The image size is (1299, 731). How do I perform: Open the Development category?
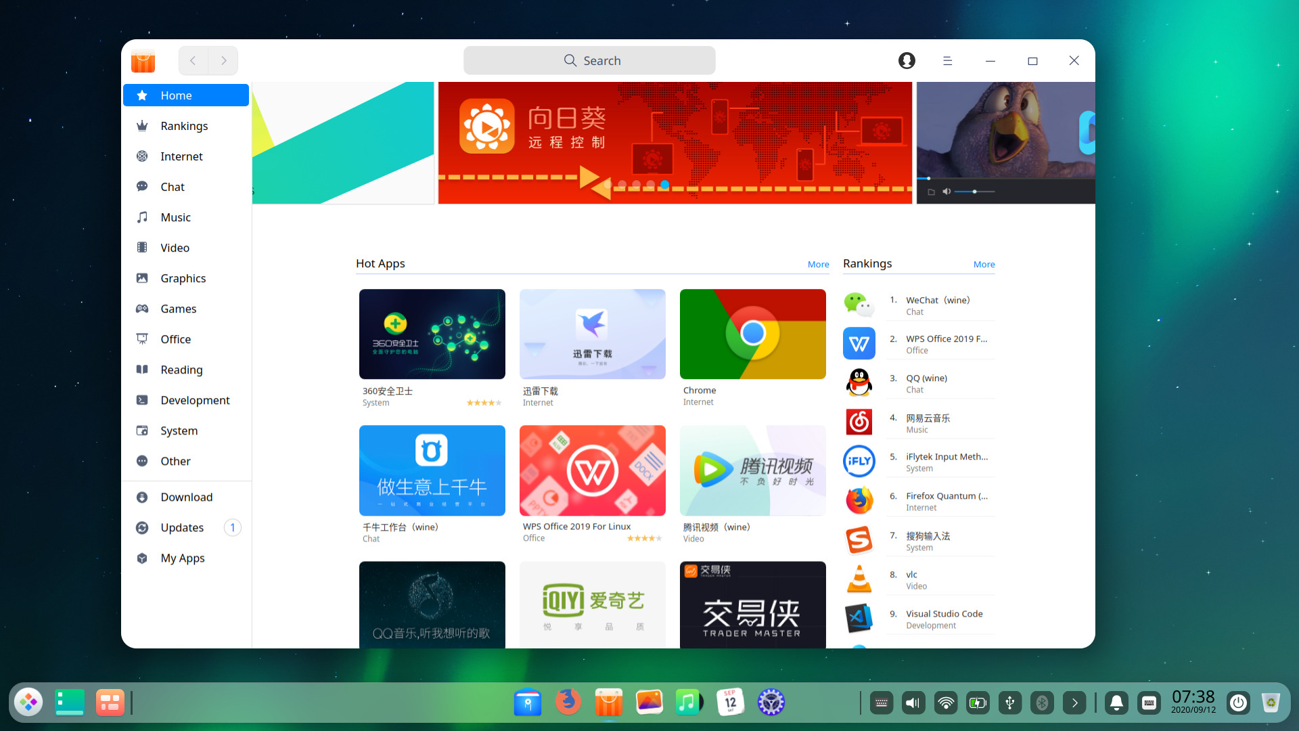coord(195,399)
